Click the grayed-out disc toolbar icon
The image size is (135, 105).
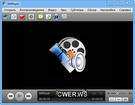[x=31, y=17]
